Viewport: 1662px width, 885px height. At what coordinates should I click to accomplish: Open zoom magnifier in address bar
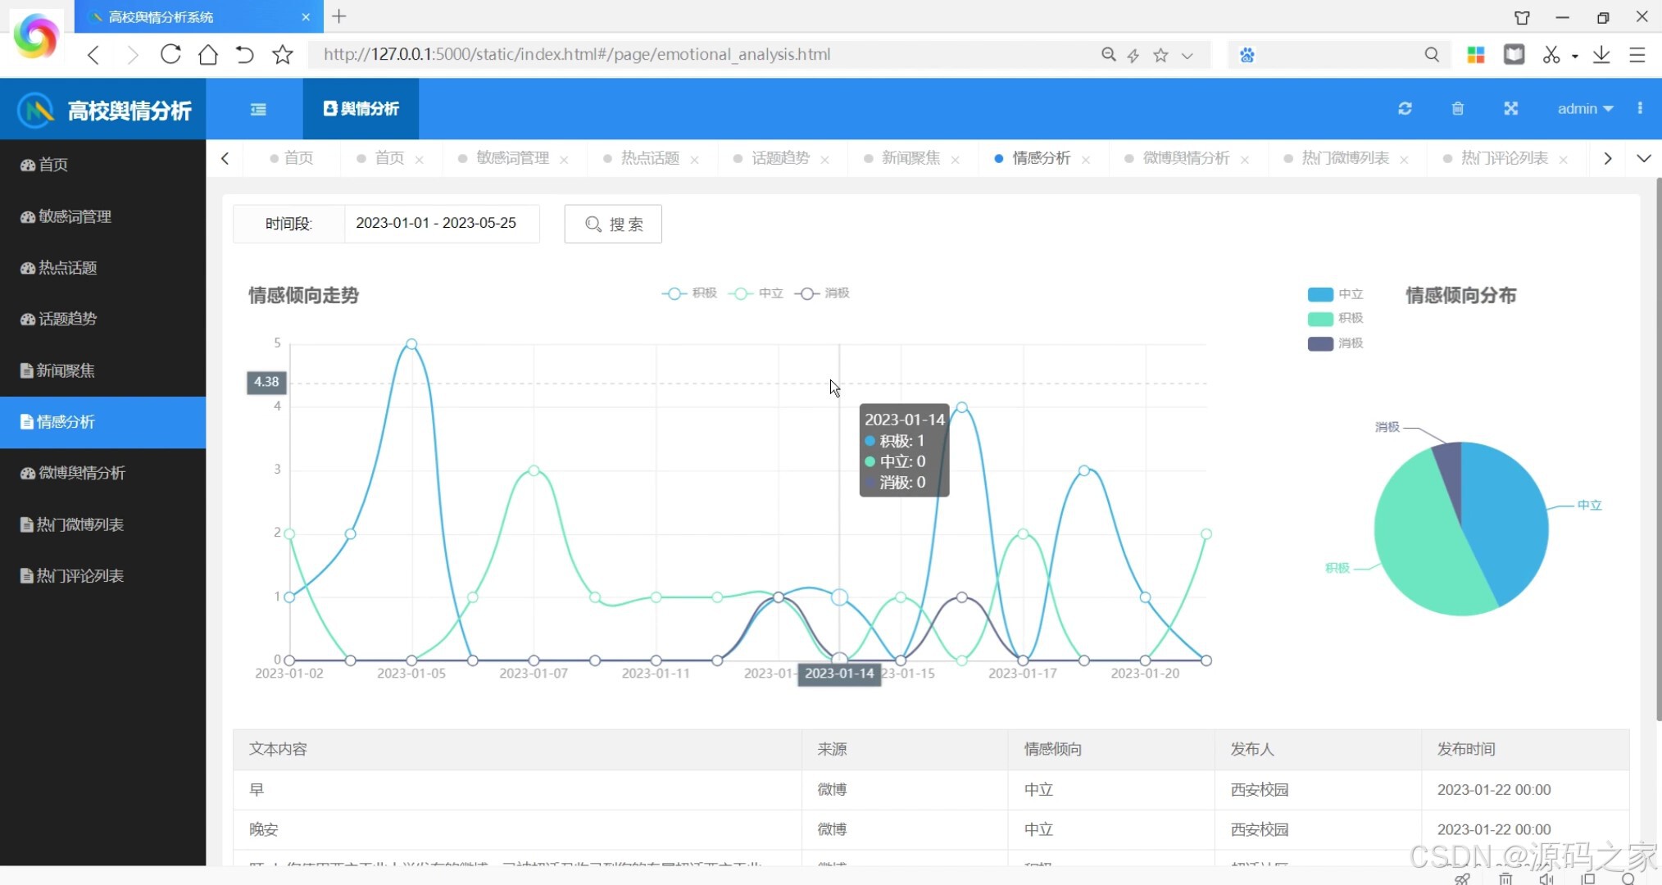click(1108, 55)
